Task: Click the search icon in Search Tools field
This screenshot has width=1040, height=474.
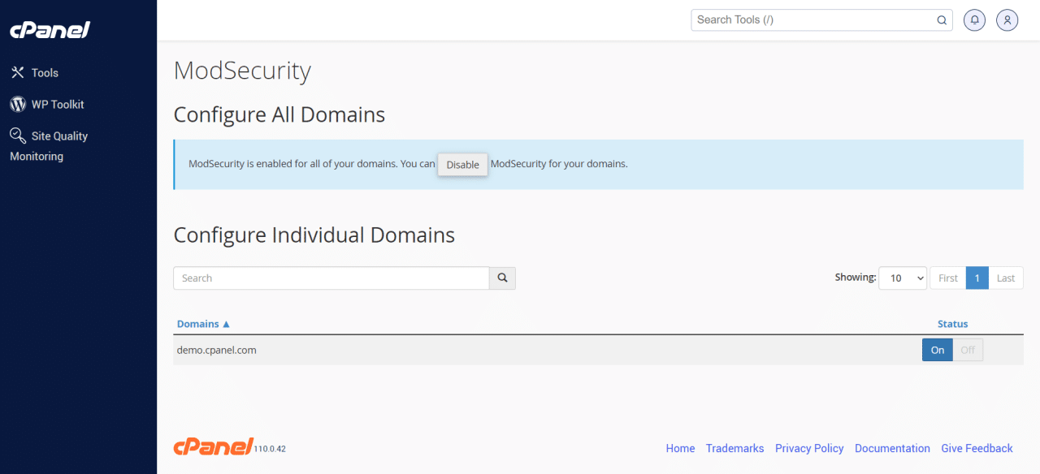Action: 941,19
